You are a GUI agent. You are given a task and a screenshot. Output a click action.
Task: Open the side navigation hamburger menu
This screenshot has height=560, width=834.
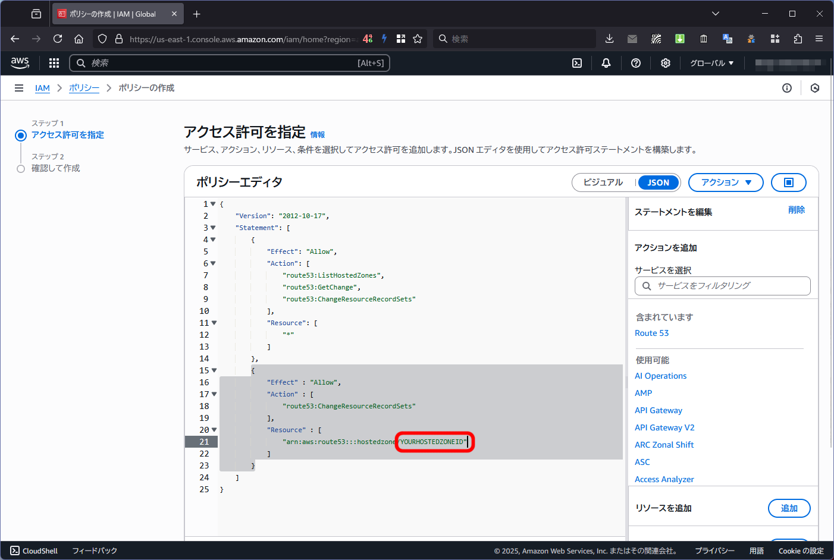[x=19, y=88]
